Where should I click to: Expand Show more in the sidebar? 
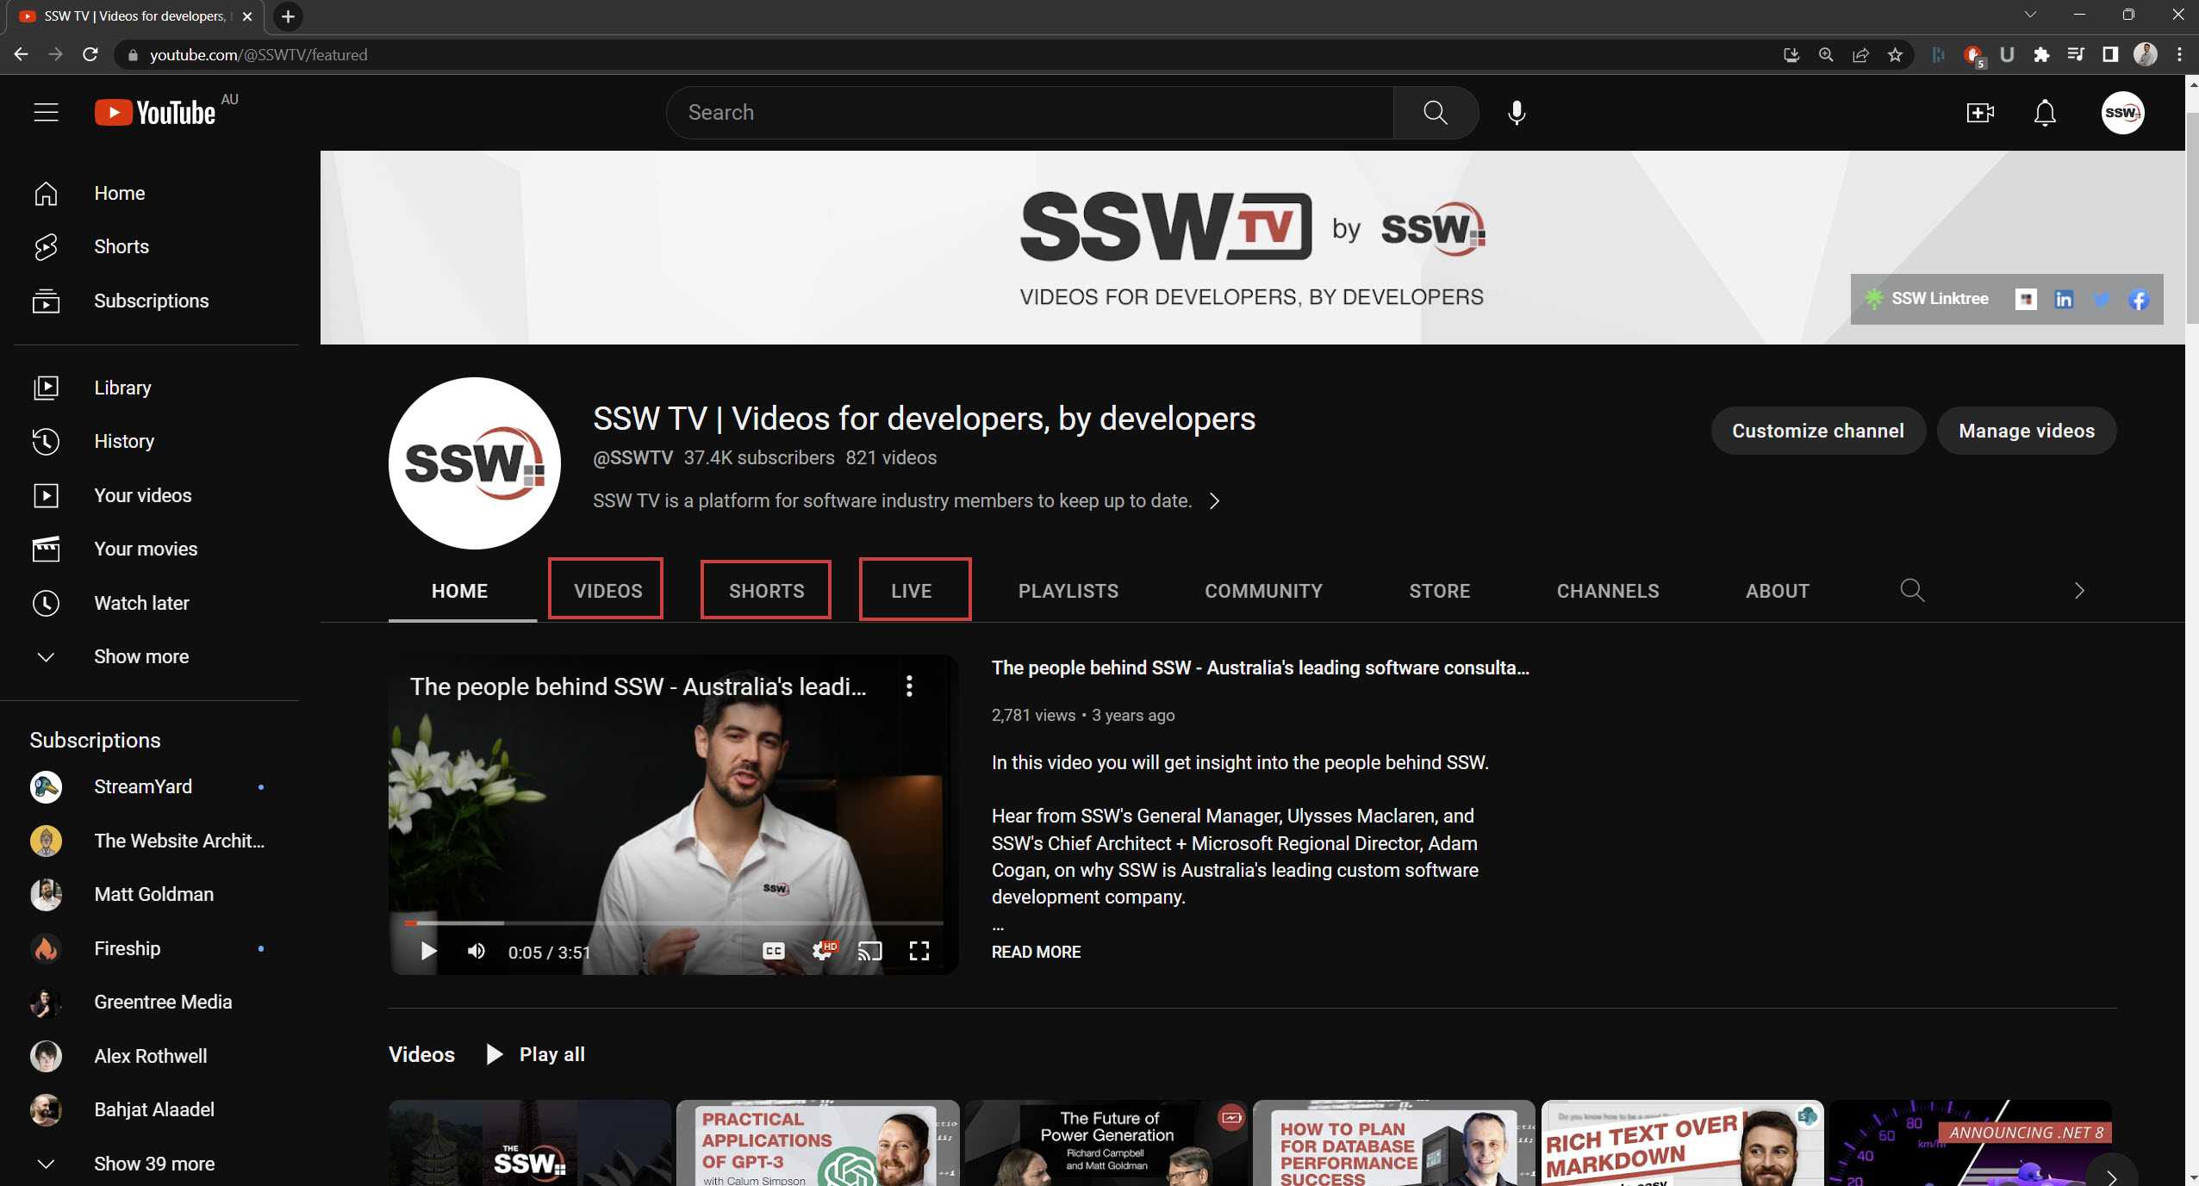(141, 656)
